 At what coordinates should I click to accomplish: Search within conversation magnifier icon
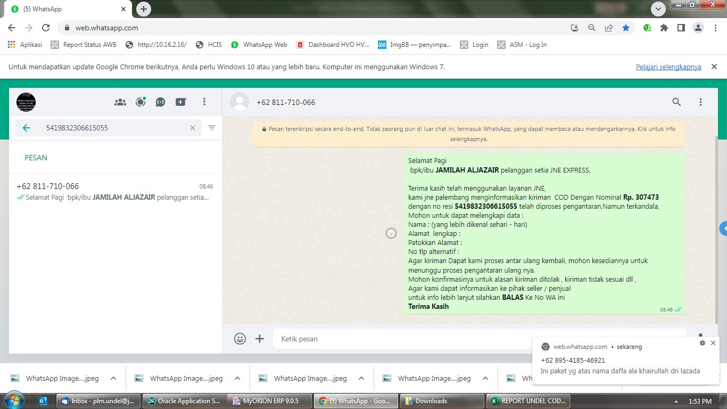pos(676,102)
